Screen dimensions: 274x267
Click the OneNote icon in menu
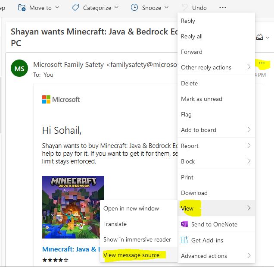pos(184,224)
